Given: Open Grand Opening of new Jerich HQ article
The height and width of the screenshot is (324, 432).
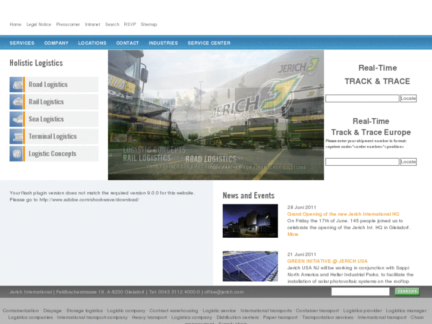Looking at the screenshot, I should 343,214.
